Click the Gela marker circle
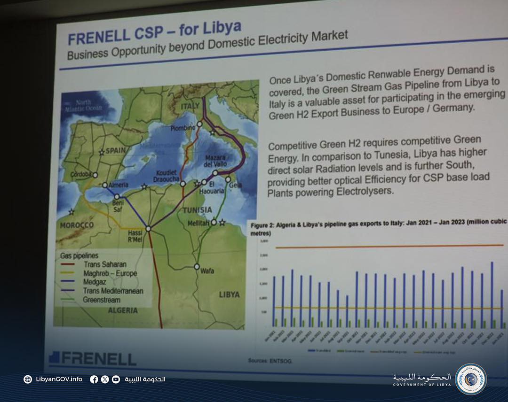Image resolution: width=508 pixels, height=402 pixels. tap(228, 179)
